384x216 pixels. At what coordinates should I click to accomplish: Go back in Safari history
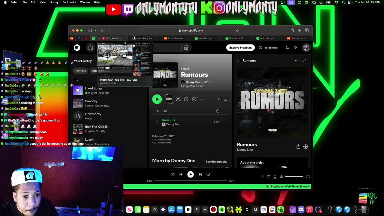(102, 30)
